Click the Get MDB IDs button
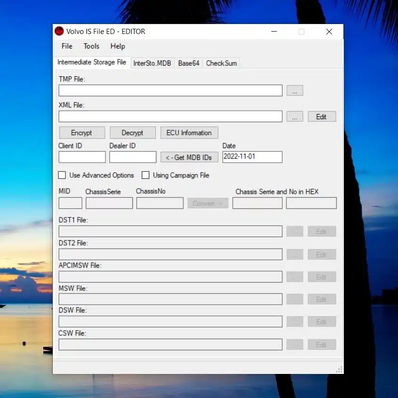Viewport: 398px width, 398px height. (x=189, y=157)
